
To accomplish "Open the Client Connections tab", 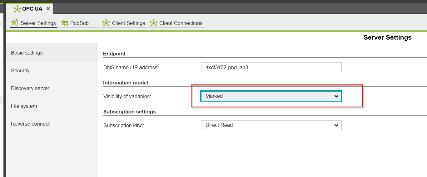I will (176, 23).
